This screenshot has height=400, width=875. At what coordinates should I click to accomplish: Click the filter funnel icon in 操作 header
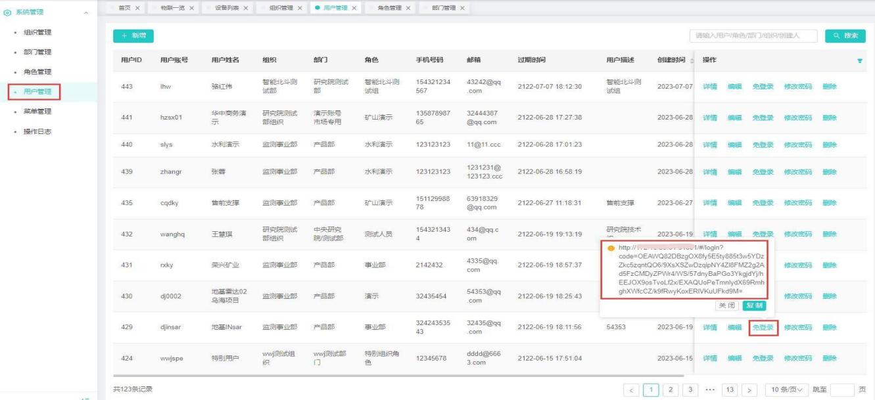tap(859, 60)
